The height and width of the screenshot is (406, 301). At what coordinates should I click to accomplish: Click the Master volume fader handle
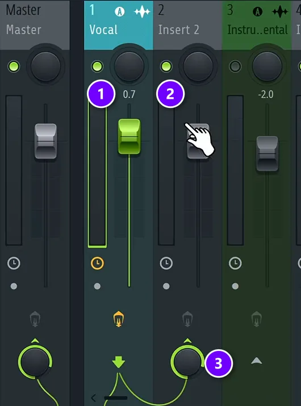pyautogui.click(x=45, y=141)
